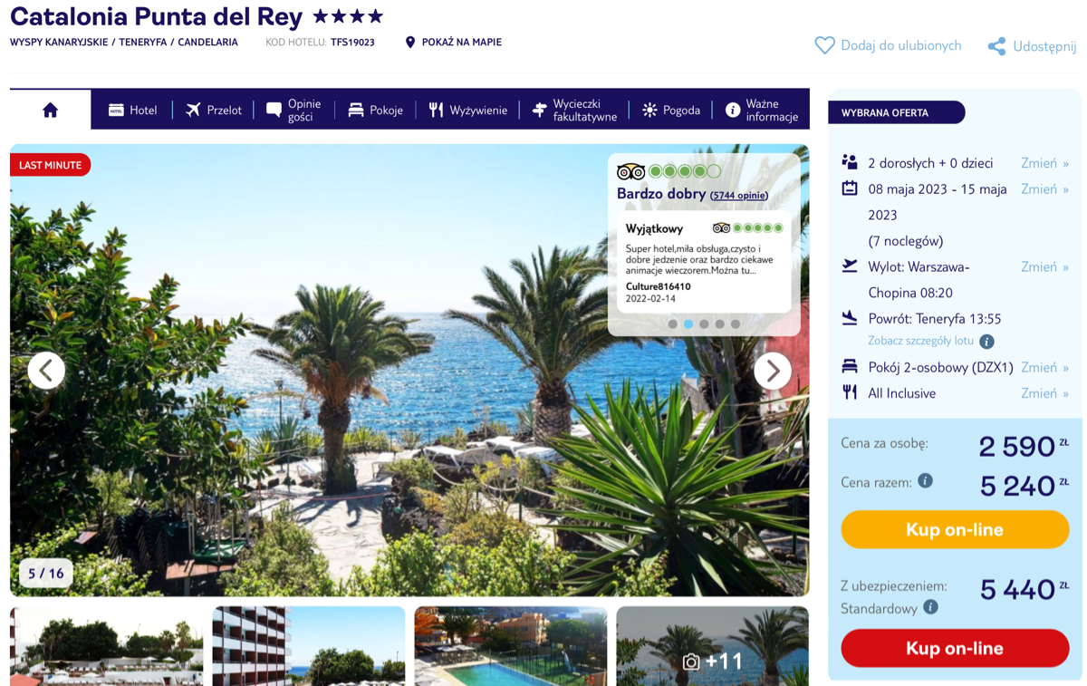
Task: Switch to the Hotel tab
Action: [132, 110]
